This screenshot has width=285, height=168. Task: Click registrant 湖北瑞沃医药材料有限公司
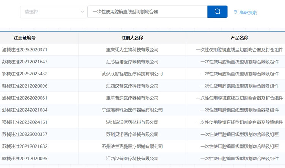tap(132, 122)
